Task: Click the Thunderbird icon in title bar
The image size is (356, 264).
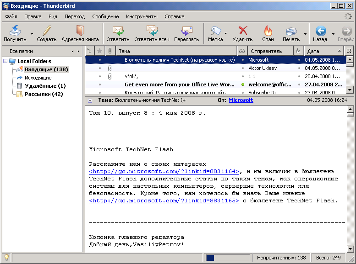Action: (x=6, y=6)
